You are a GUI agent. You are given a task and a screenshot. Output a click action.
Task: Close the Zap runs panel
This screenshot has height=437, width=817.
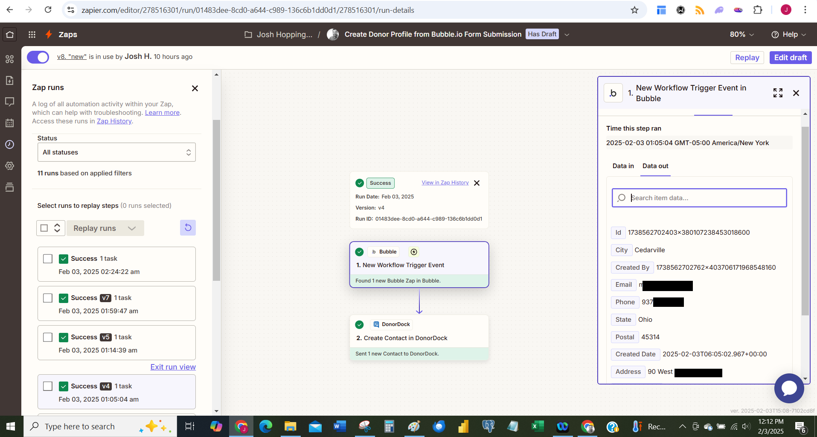(x=195, y=88)
